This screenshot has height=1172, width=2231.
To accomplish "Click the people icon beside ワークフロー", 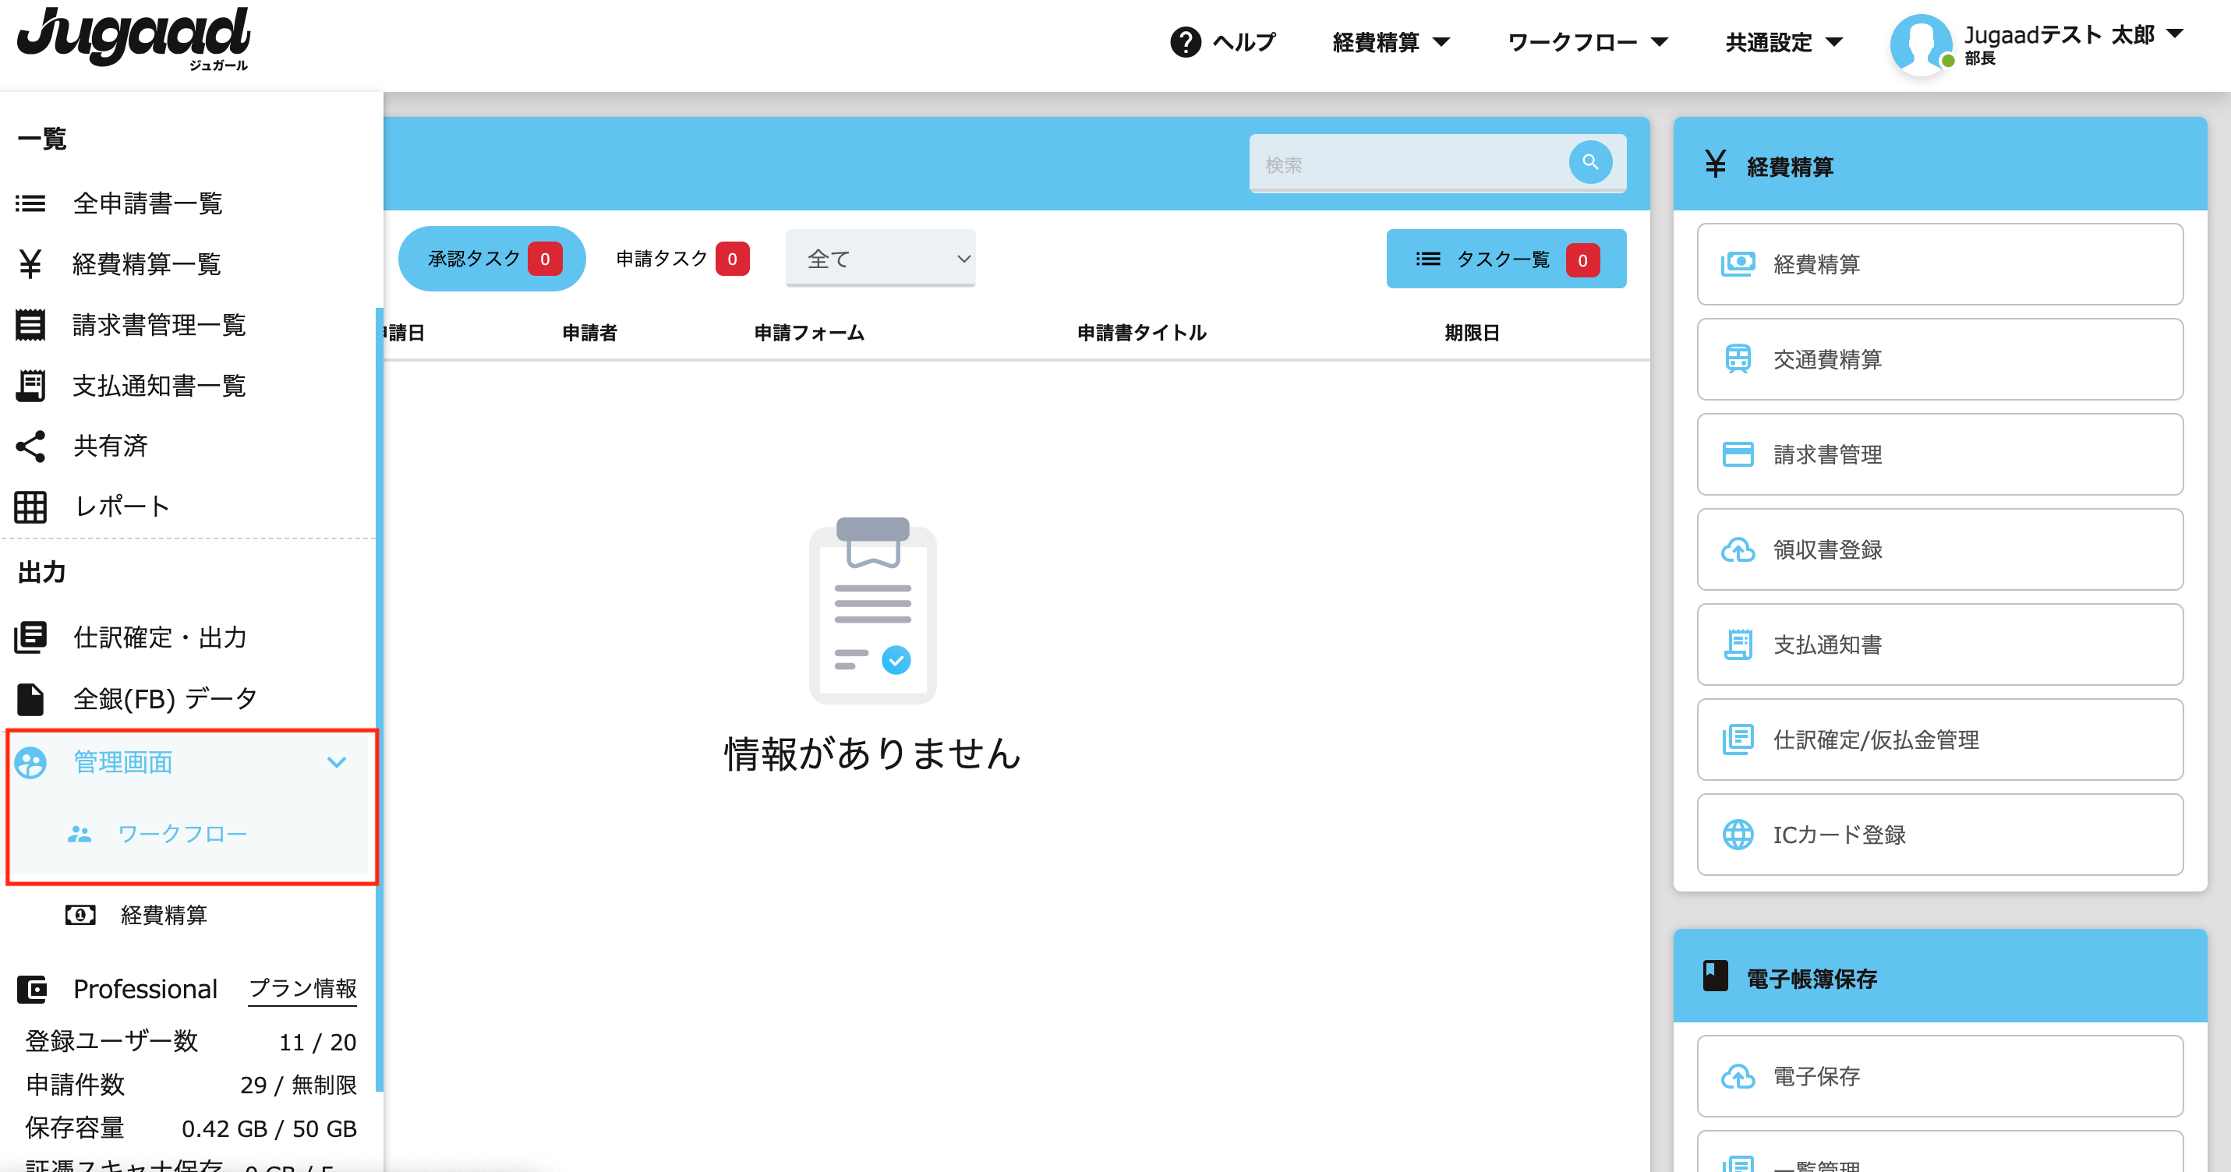I will pyautogui.click(x=80, y=834).
